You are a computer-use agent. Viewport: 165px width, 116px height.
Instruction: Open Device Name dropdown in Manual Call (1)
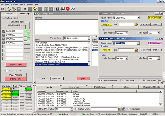(138, 18)
